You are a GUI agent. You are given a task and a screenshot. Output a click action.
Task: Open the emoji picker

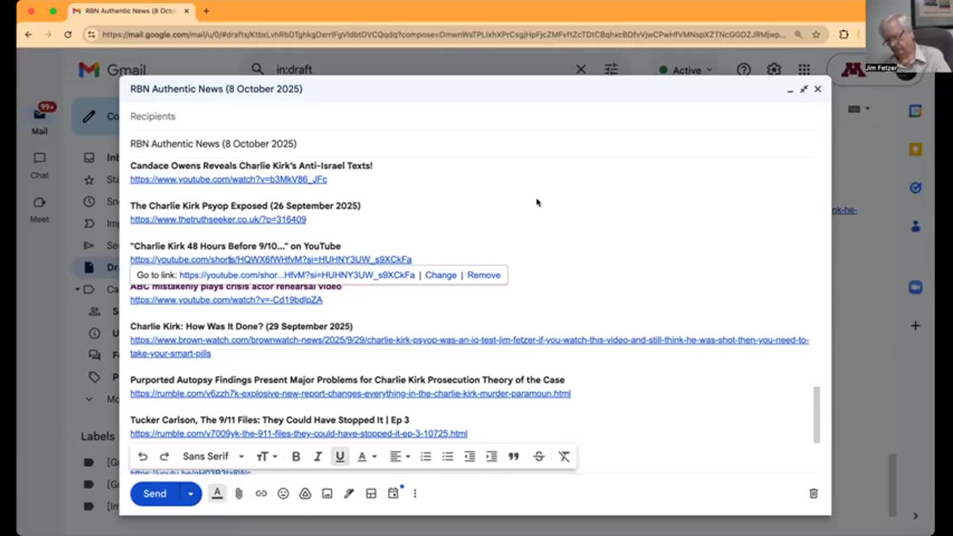coord(283,494)
